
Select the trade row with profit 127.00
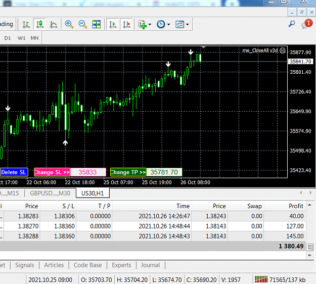pyautogui.click(x=153, y=226)
